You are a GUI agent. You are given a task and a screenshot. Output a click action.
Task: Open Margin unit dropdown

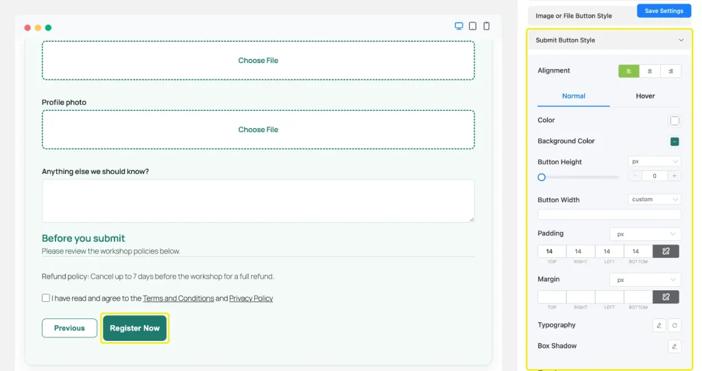tap(645, 280)
